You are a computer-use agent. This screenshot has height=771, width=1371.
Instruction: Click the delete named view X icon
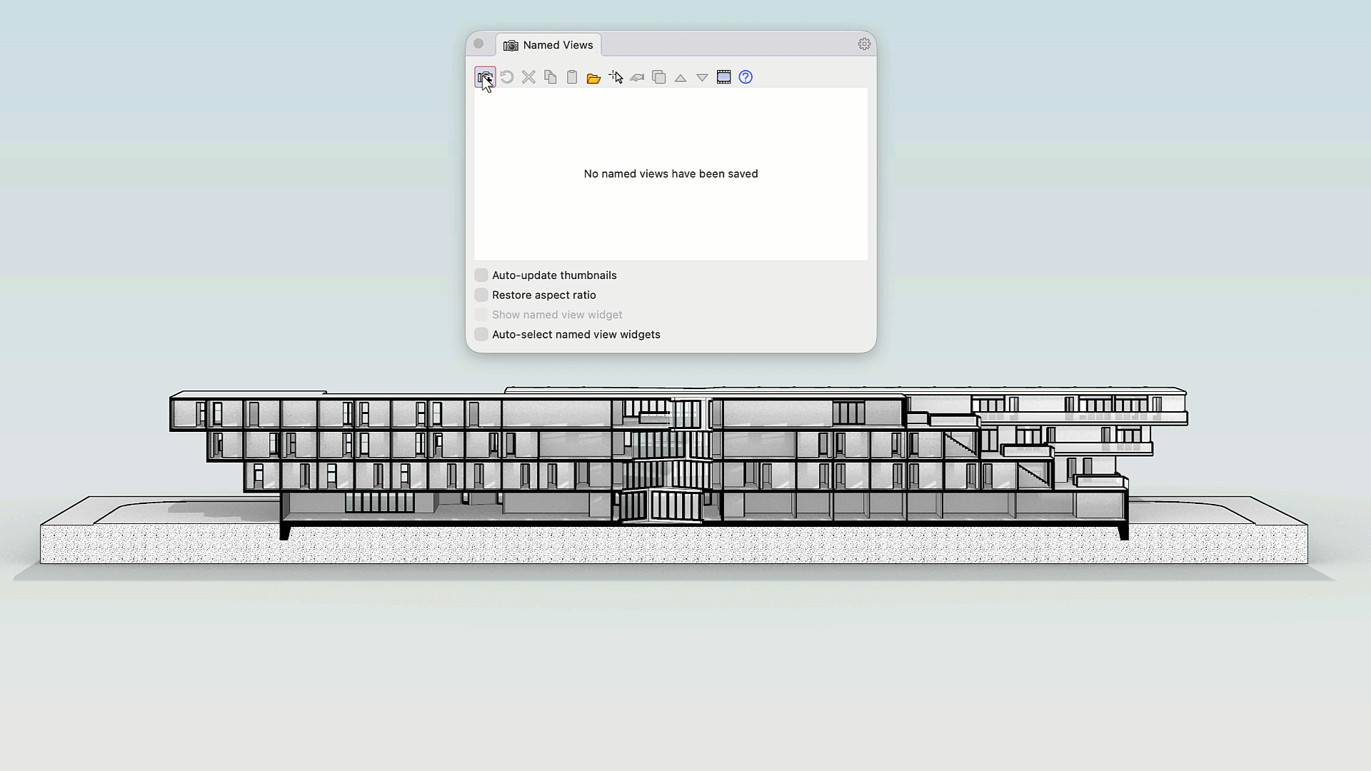[528, 77]
